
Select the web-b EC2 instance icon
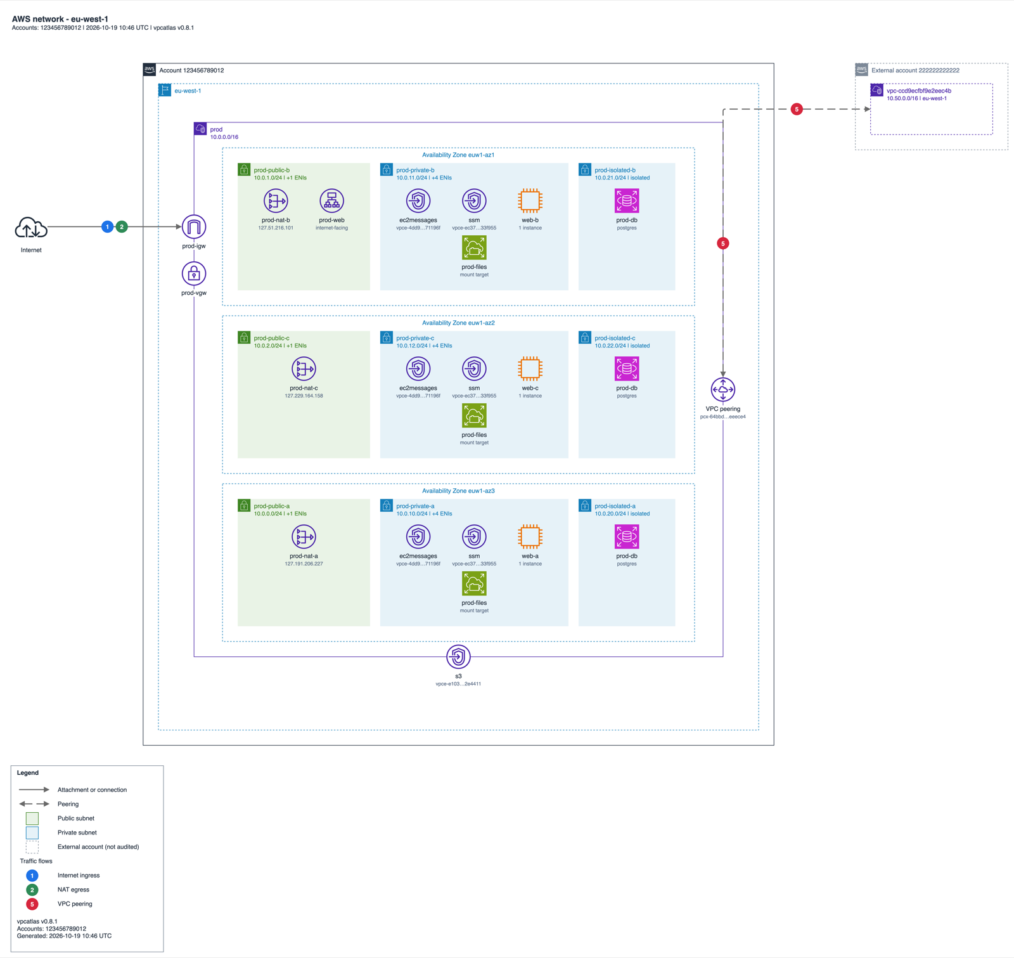[530, 201]
